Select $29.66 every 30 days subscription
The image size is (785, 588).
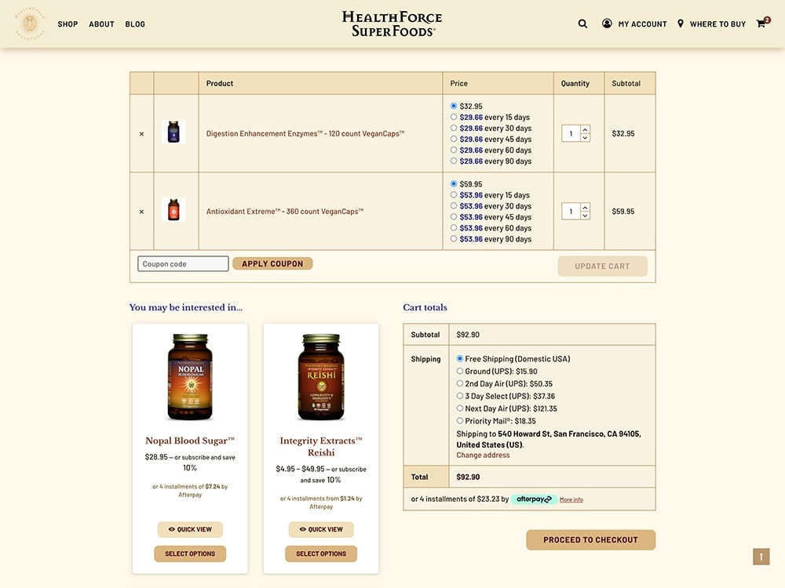tap(454, 128)
